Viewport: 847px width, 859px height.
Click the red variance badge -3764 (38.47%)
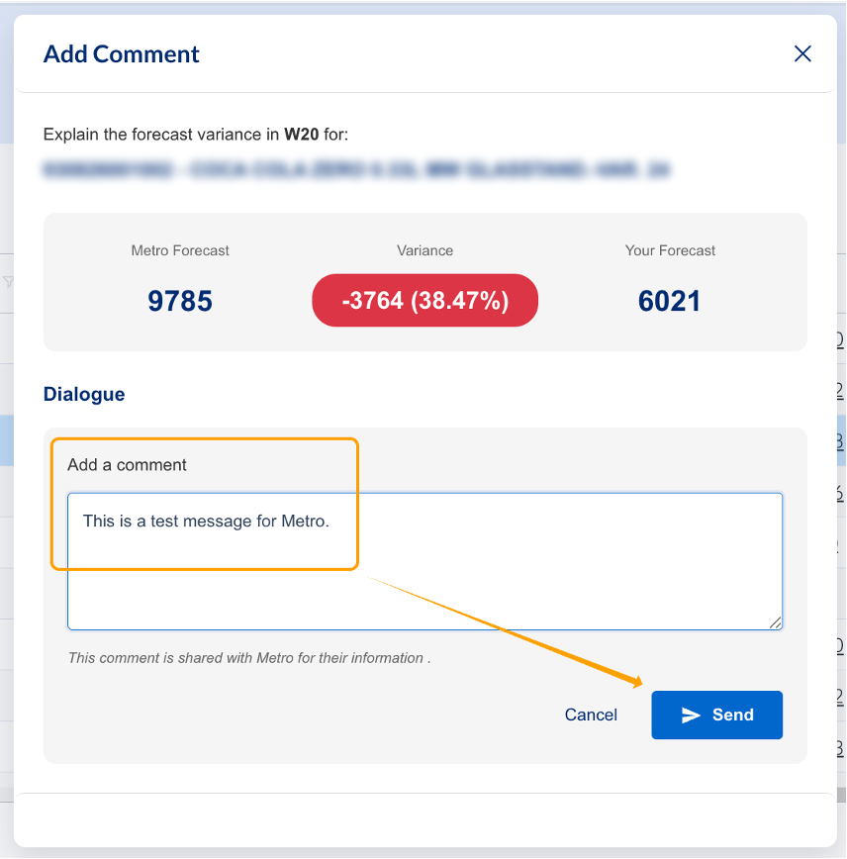click(x=425, y=301)
